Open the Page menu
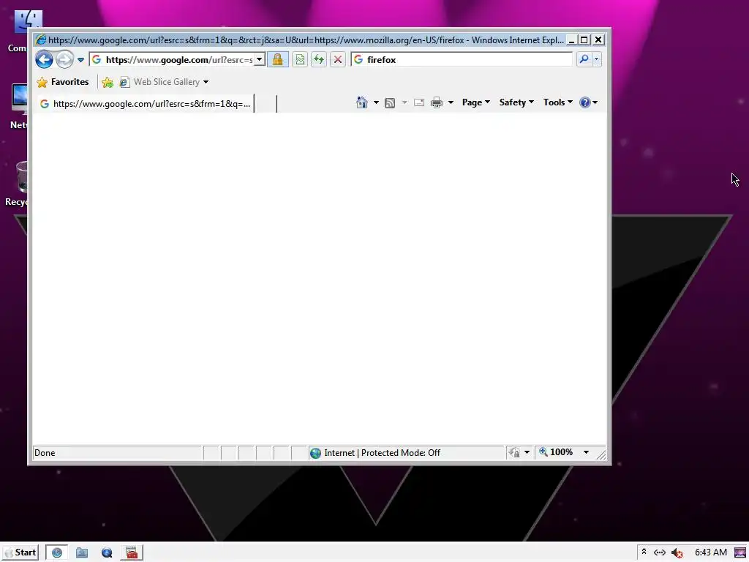Screen dimensions: 749x562 pyautogui.click(x=475, y=102)
